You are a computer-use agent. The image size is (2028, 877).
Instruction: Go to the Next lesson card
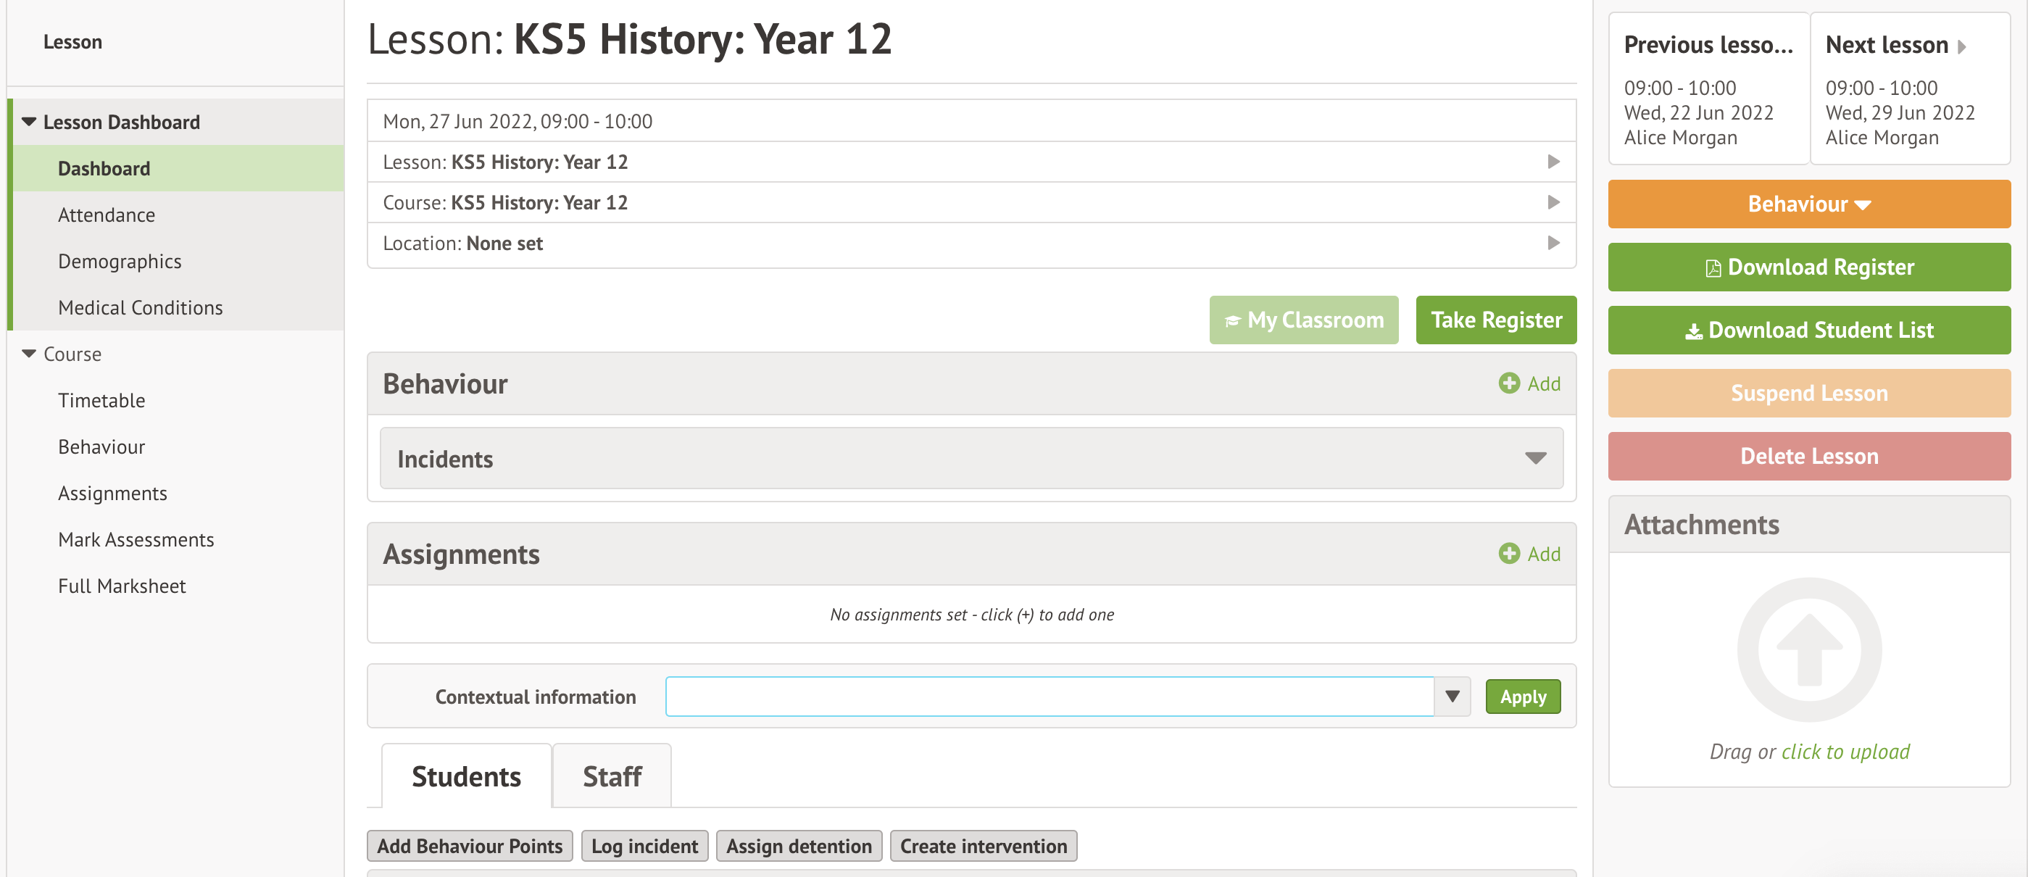click(x=1909, y=89)
